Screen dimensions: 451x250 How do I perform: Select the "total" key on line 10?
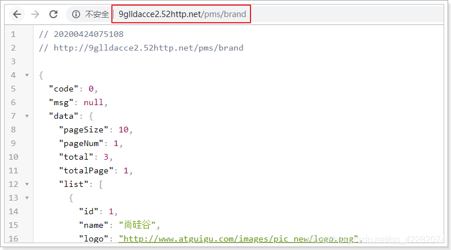tap(76, 157)
